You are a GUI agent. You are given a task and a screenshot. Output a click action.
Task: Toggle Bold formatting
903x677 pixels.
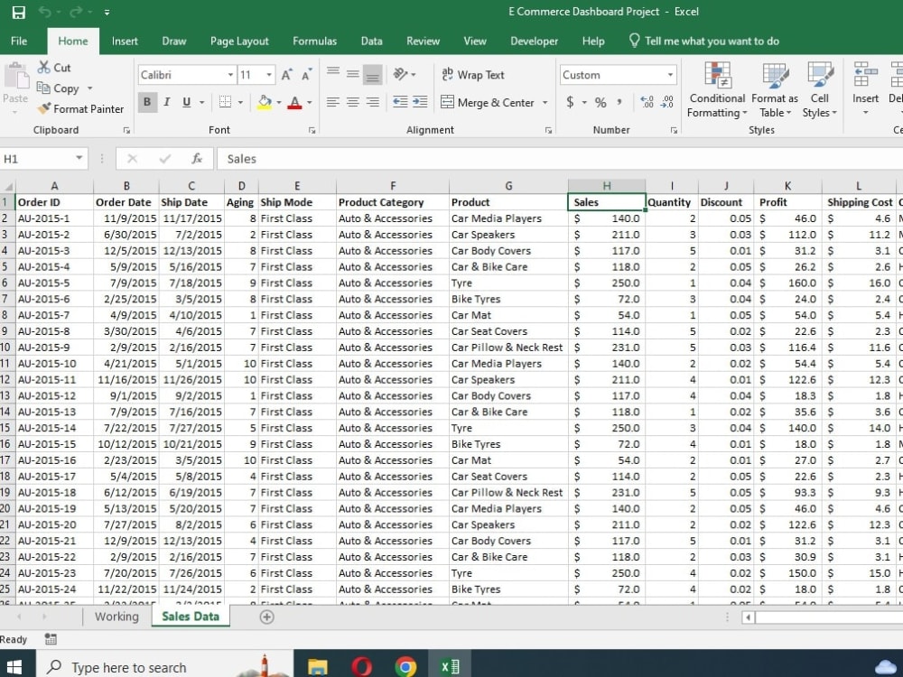[147, 103]
